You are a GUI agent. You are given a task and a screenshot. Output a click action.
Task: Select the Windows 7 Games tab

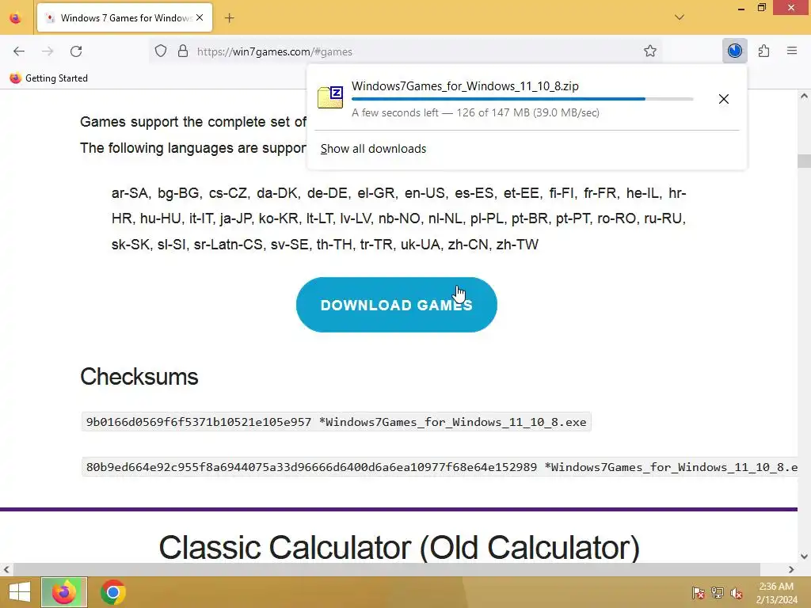[124, 17]
